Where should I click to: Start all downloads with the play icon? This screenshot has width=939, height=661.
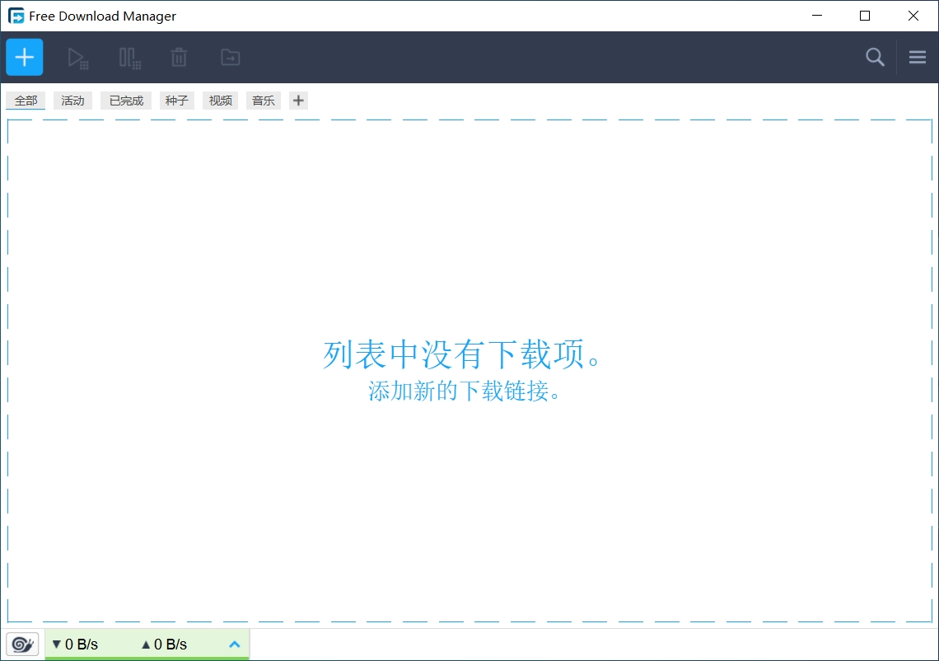click(x=77, y=58)
